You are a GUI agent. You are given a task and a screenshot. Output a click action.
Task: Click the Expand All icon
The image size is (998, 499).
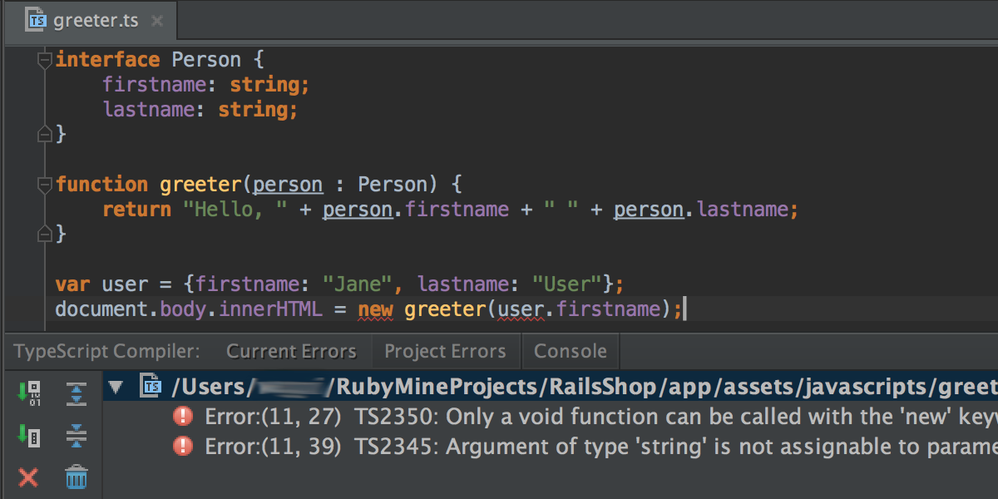point(77,393)
